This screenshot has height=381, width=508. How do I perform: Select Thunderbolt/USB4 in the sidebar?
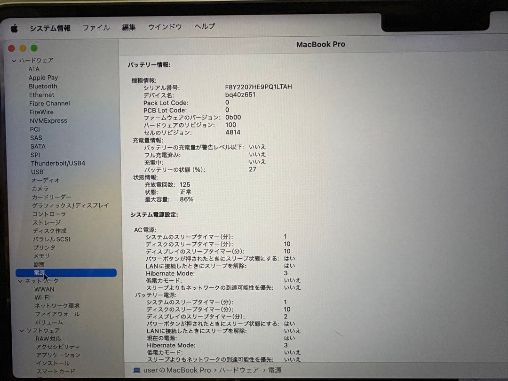point(57,163)
